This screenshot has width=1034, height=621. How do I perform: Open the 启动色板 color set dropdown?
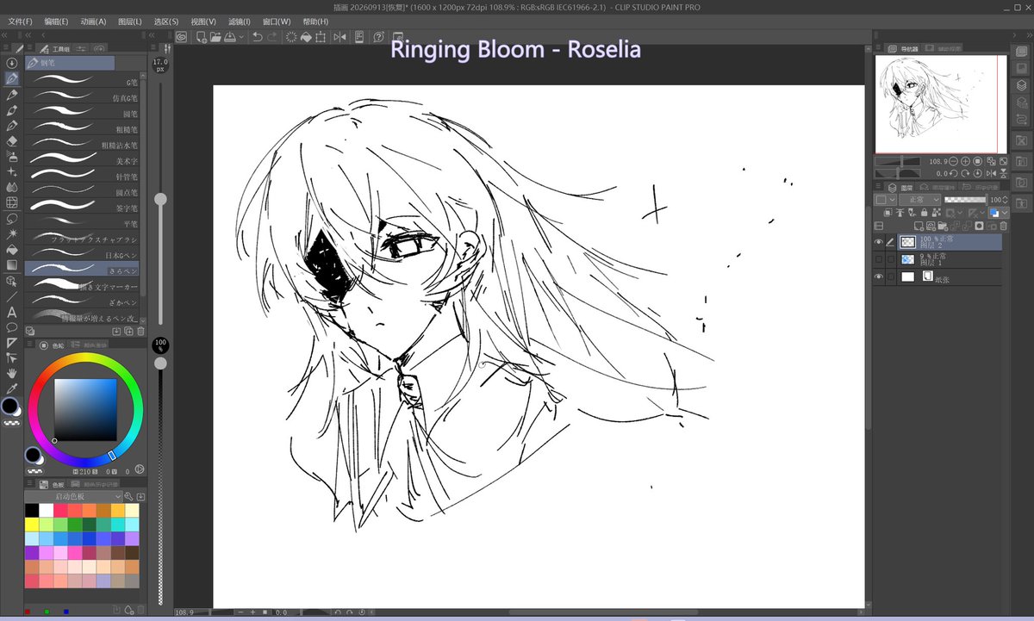[74, 497]
